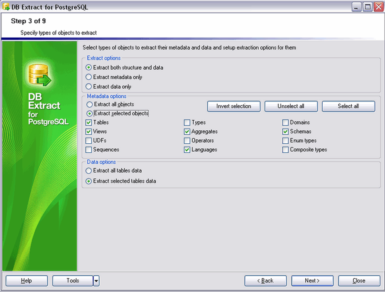
Task: Click the Invert selection button
Action: [x=233, y=106]
